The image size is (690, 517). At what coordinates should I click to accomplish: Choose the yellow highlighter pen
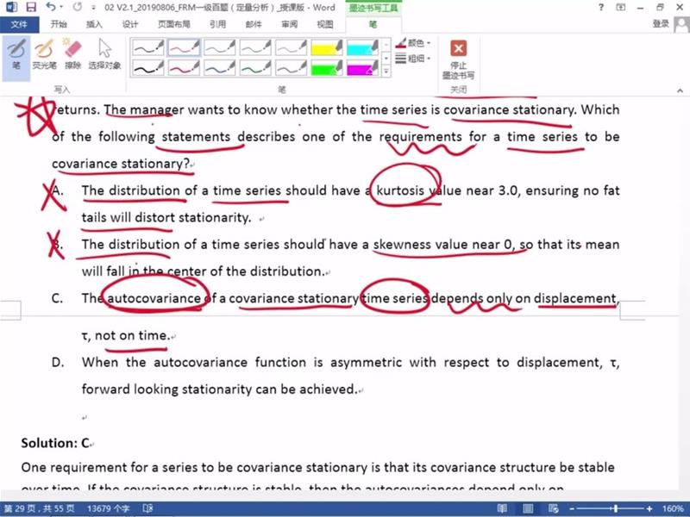tap(327, 47)
